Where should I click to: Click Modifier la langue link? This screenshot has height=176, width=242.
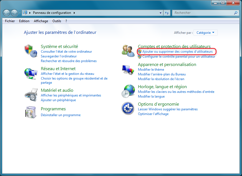point(151,96)
